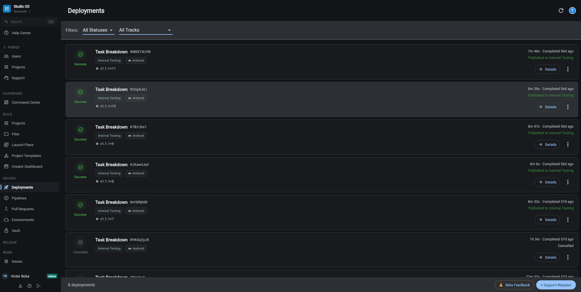Screen dimensions: 581x292
Task: Select Issues under the Work section
Action: 17,261
